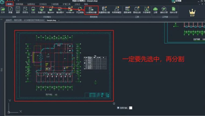
Task: Click the 天正转换 conversion icon
Action: [79, 10]
